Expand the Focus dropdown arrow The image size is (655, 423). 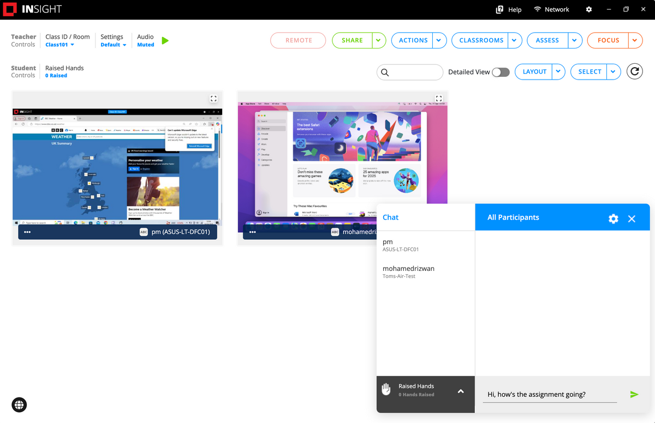pos(635,40)
